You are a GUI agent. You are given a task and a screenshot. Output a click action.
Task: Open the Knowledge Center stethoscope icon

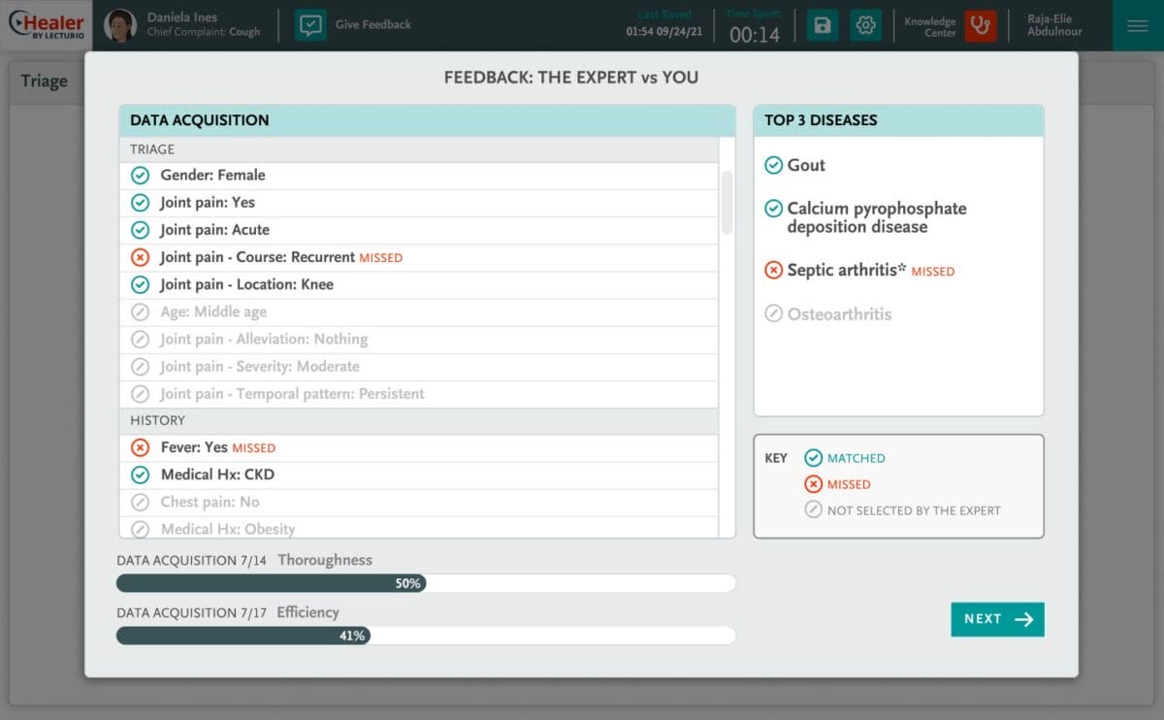point(981,25)
